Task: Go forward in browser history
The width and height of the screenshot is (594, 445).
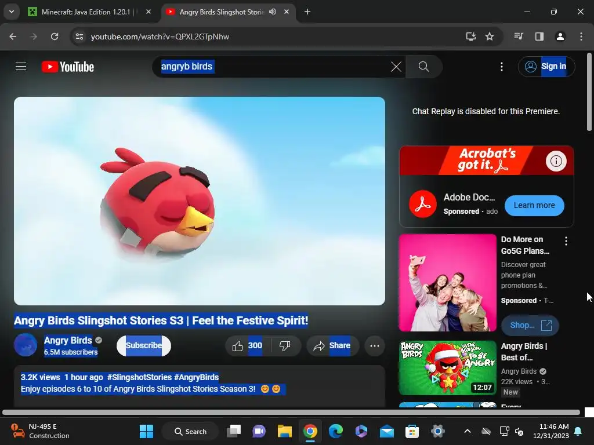Action: (33, 37)
